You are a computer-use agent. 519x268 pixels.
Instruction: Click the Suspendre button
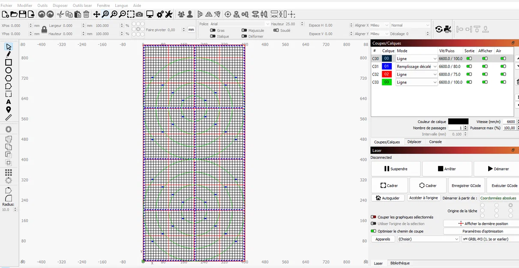pos(396,169)
